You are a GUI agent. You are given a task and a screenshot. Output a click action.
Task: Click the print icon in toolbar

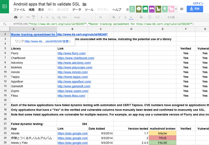[16, 17]
